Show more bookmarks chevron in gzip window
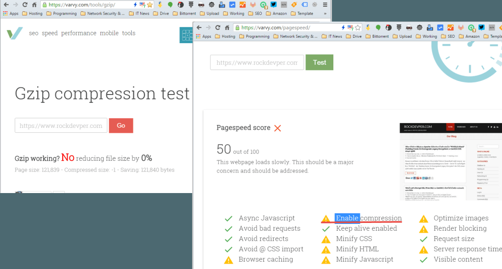502x269 pixels. click(326, 13)
